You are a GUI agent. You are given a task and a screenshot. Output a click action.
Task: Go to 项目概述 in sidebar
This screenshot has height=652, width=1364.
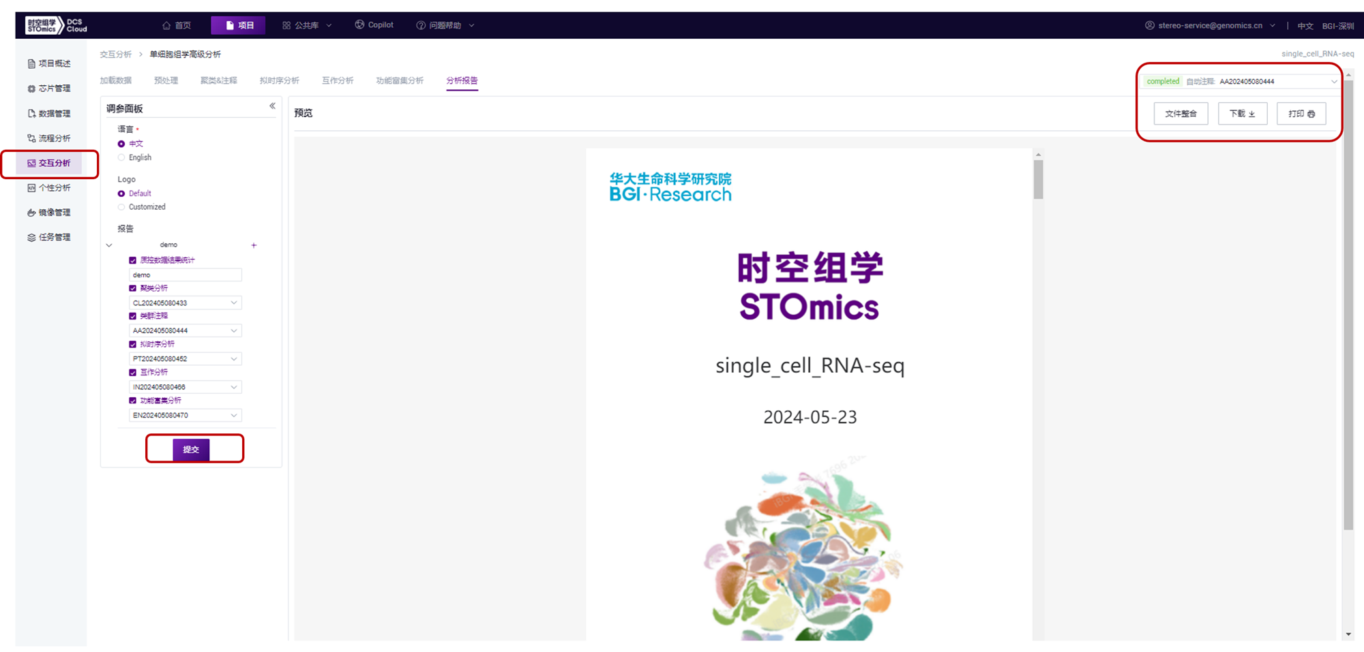tap(49, 63)
